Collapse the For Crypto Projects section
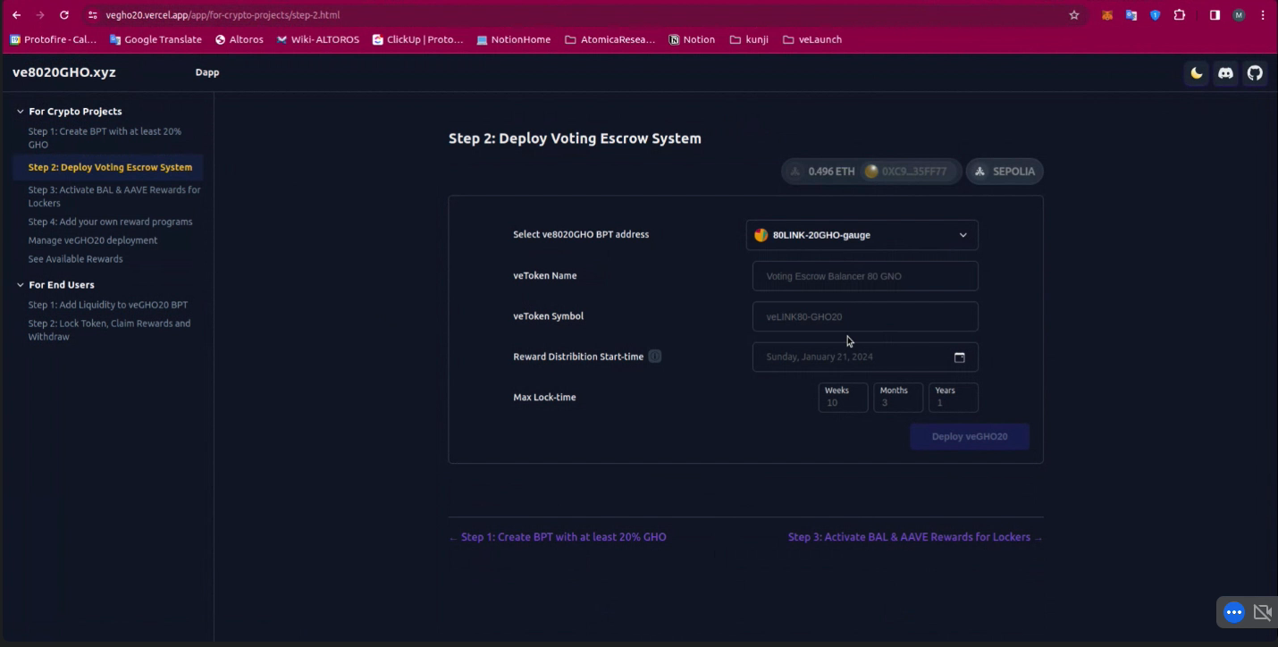Image resolution: width=1278 pixels, height=647 pixels. pos(69,112)
